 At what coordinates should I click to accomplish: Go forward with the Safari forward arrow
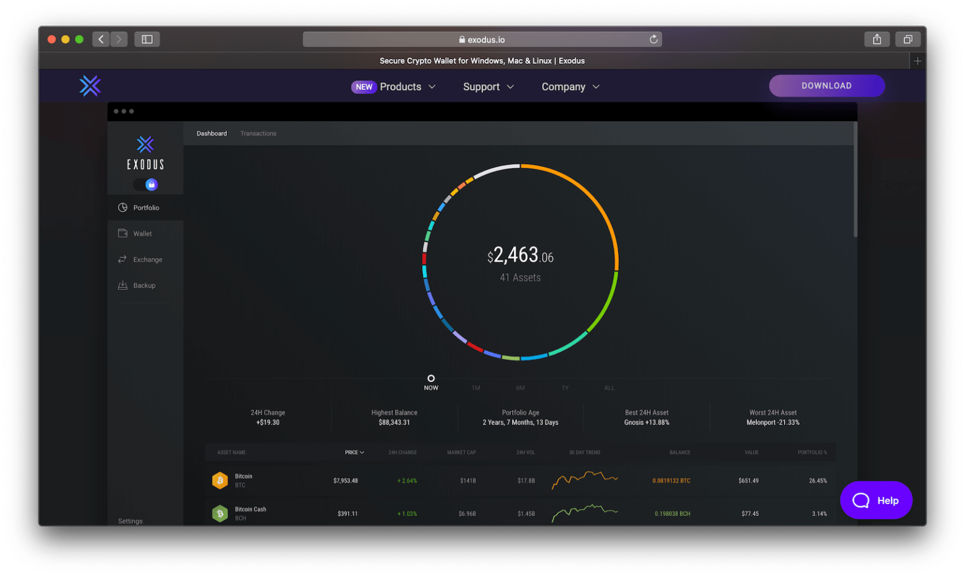[x=119, y=39]
